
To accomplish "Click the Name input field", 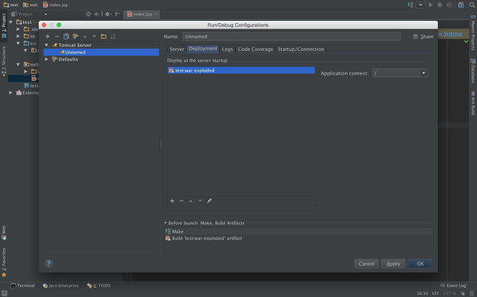I will (291, 36).
